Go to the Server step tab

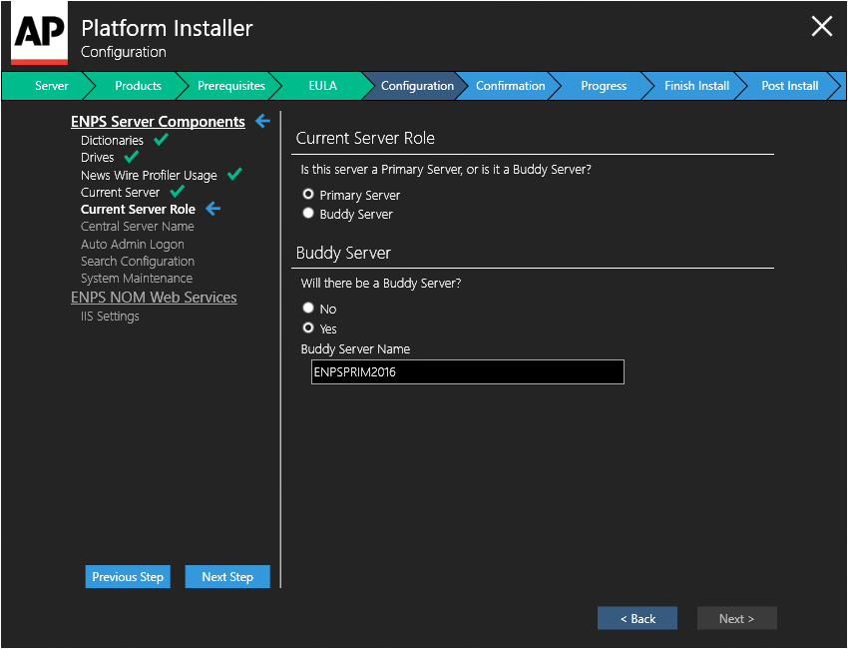(x=51, y=86)
